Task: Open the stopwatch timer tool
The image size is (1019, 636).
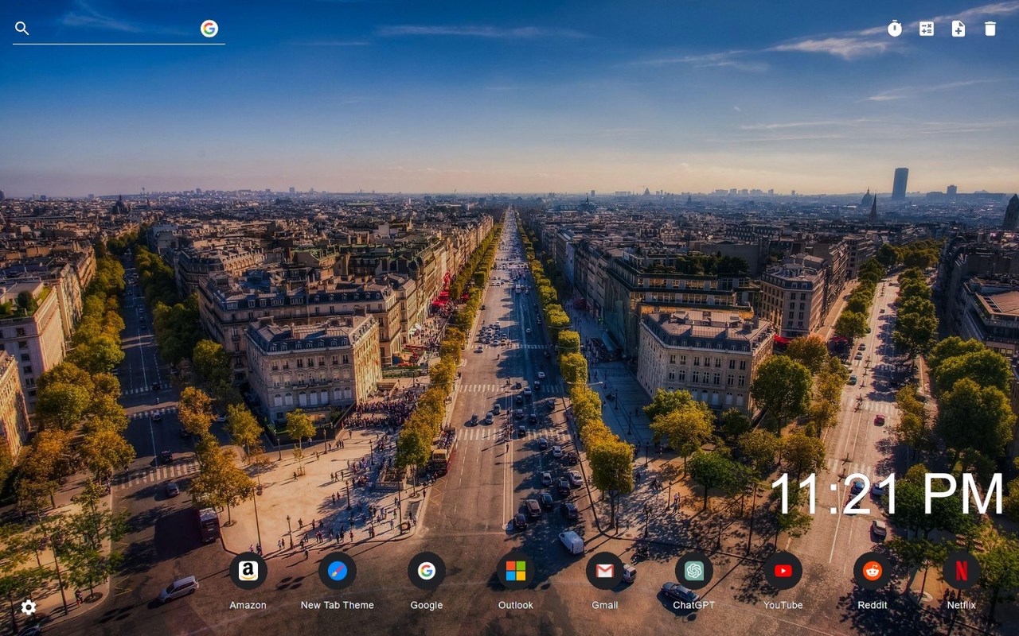Action: [x=895, y=29]
